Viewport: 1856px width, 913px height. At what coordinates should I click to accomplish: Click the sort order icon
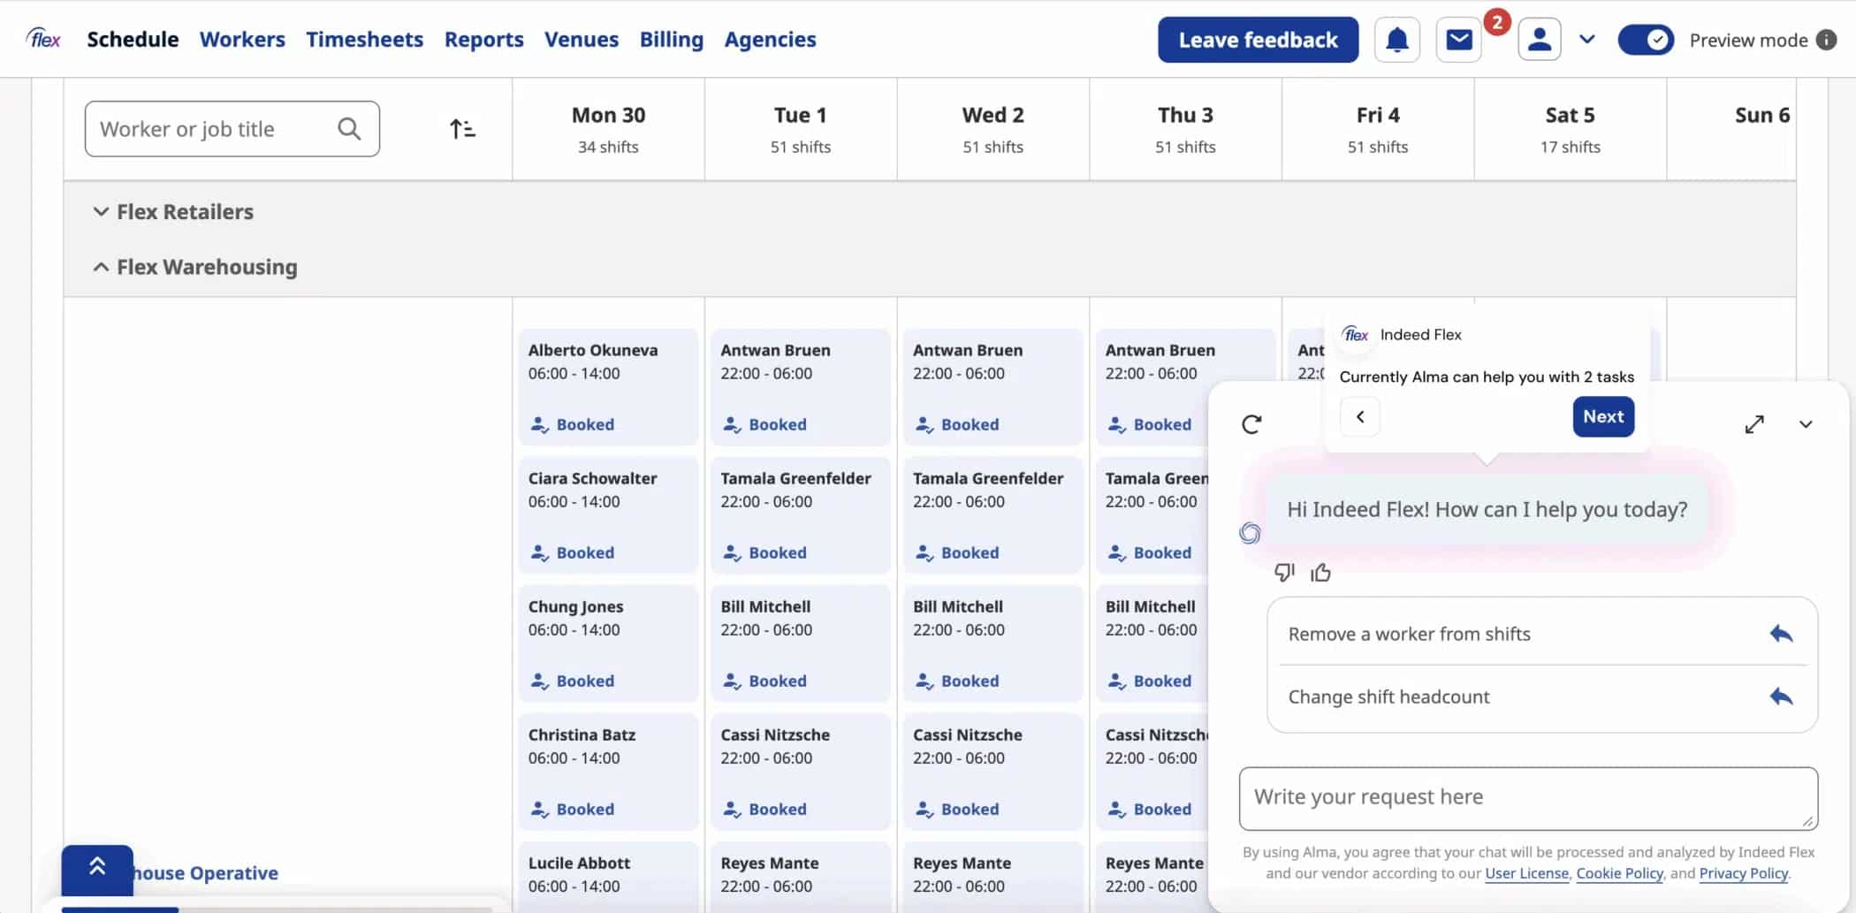[462, 129]
